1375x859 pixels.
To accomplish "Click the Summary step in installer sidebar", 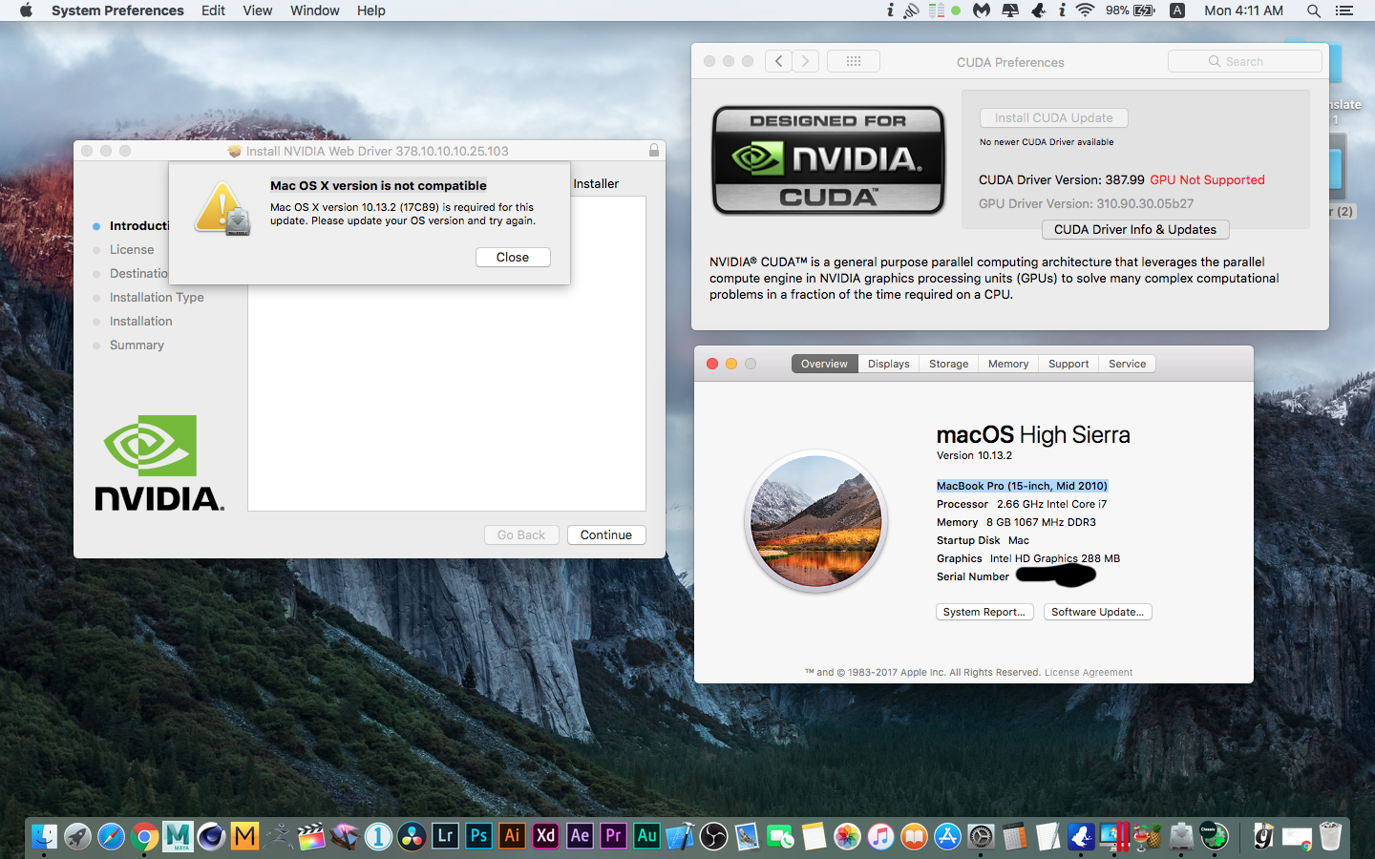I will pos(137,345).
